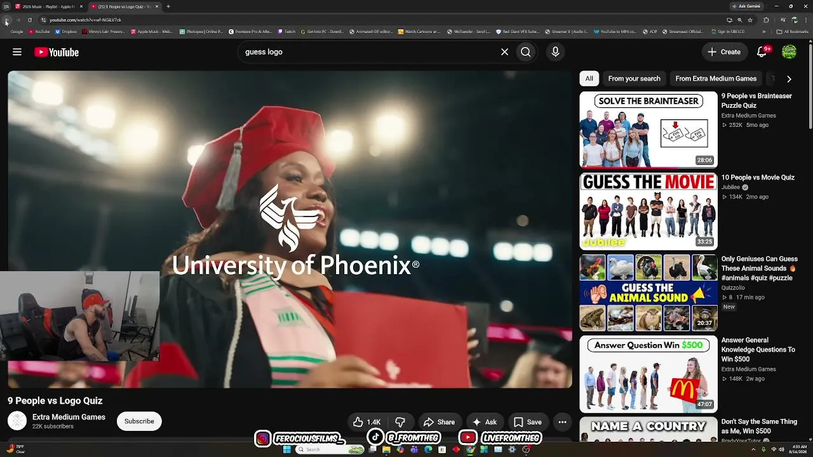The image size is (813, 457).
Task: Open the Extra Medium Games channel name
Action: tap(69, 417)
